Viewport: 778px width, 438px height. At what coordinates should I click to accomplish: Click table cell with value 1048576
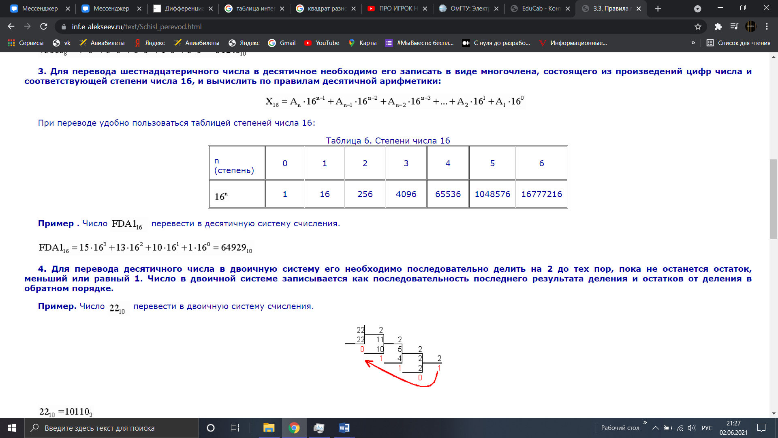[492, 194]
